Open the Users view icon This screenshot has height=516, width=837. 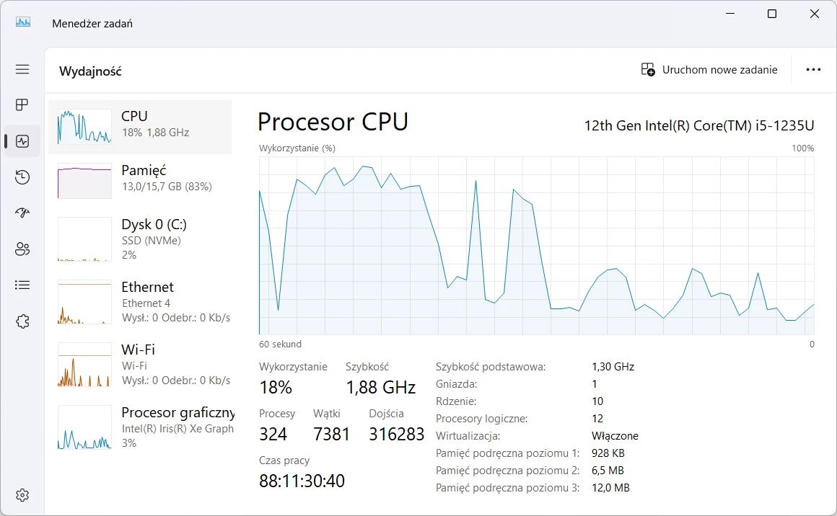coord(22,249)
